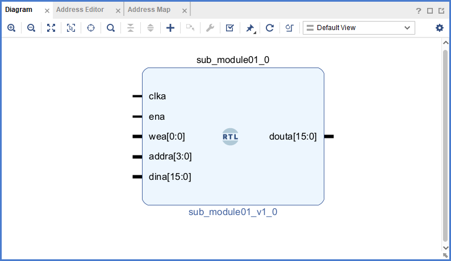
Task: Activate the Select Area tool icon
Action: point(71,28)
